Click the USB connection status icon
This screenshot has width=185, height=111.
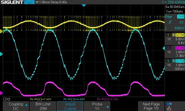[x=169, y=104]
